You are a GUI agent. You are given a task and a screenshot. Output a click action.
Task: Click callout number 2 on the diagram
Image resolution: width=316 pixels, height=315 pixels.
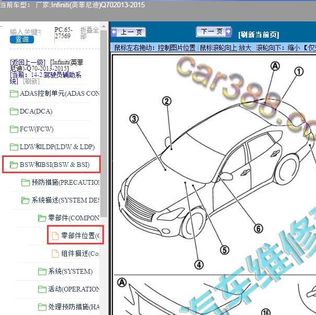click(167, 101)
